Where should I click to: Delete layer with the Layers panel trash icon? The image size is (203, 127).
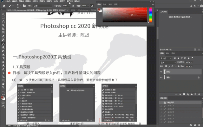click(199, 94)
